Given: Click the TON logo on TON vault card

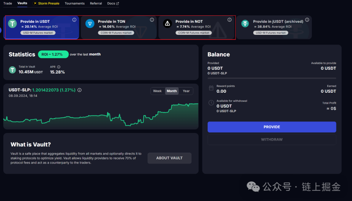Looking at the screenshot, I should 90,23.
